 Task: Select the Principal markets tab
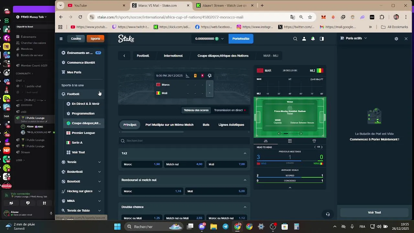pos(130,125)
